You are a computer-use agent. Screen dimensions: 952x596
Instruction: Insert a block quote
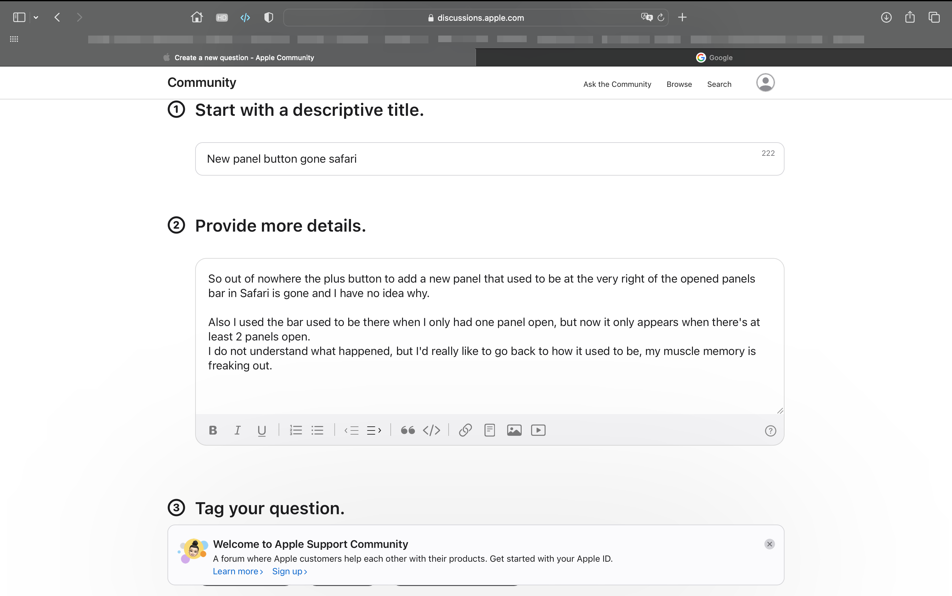[408, 430]
